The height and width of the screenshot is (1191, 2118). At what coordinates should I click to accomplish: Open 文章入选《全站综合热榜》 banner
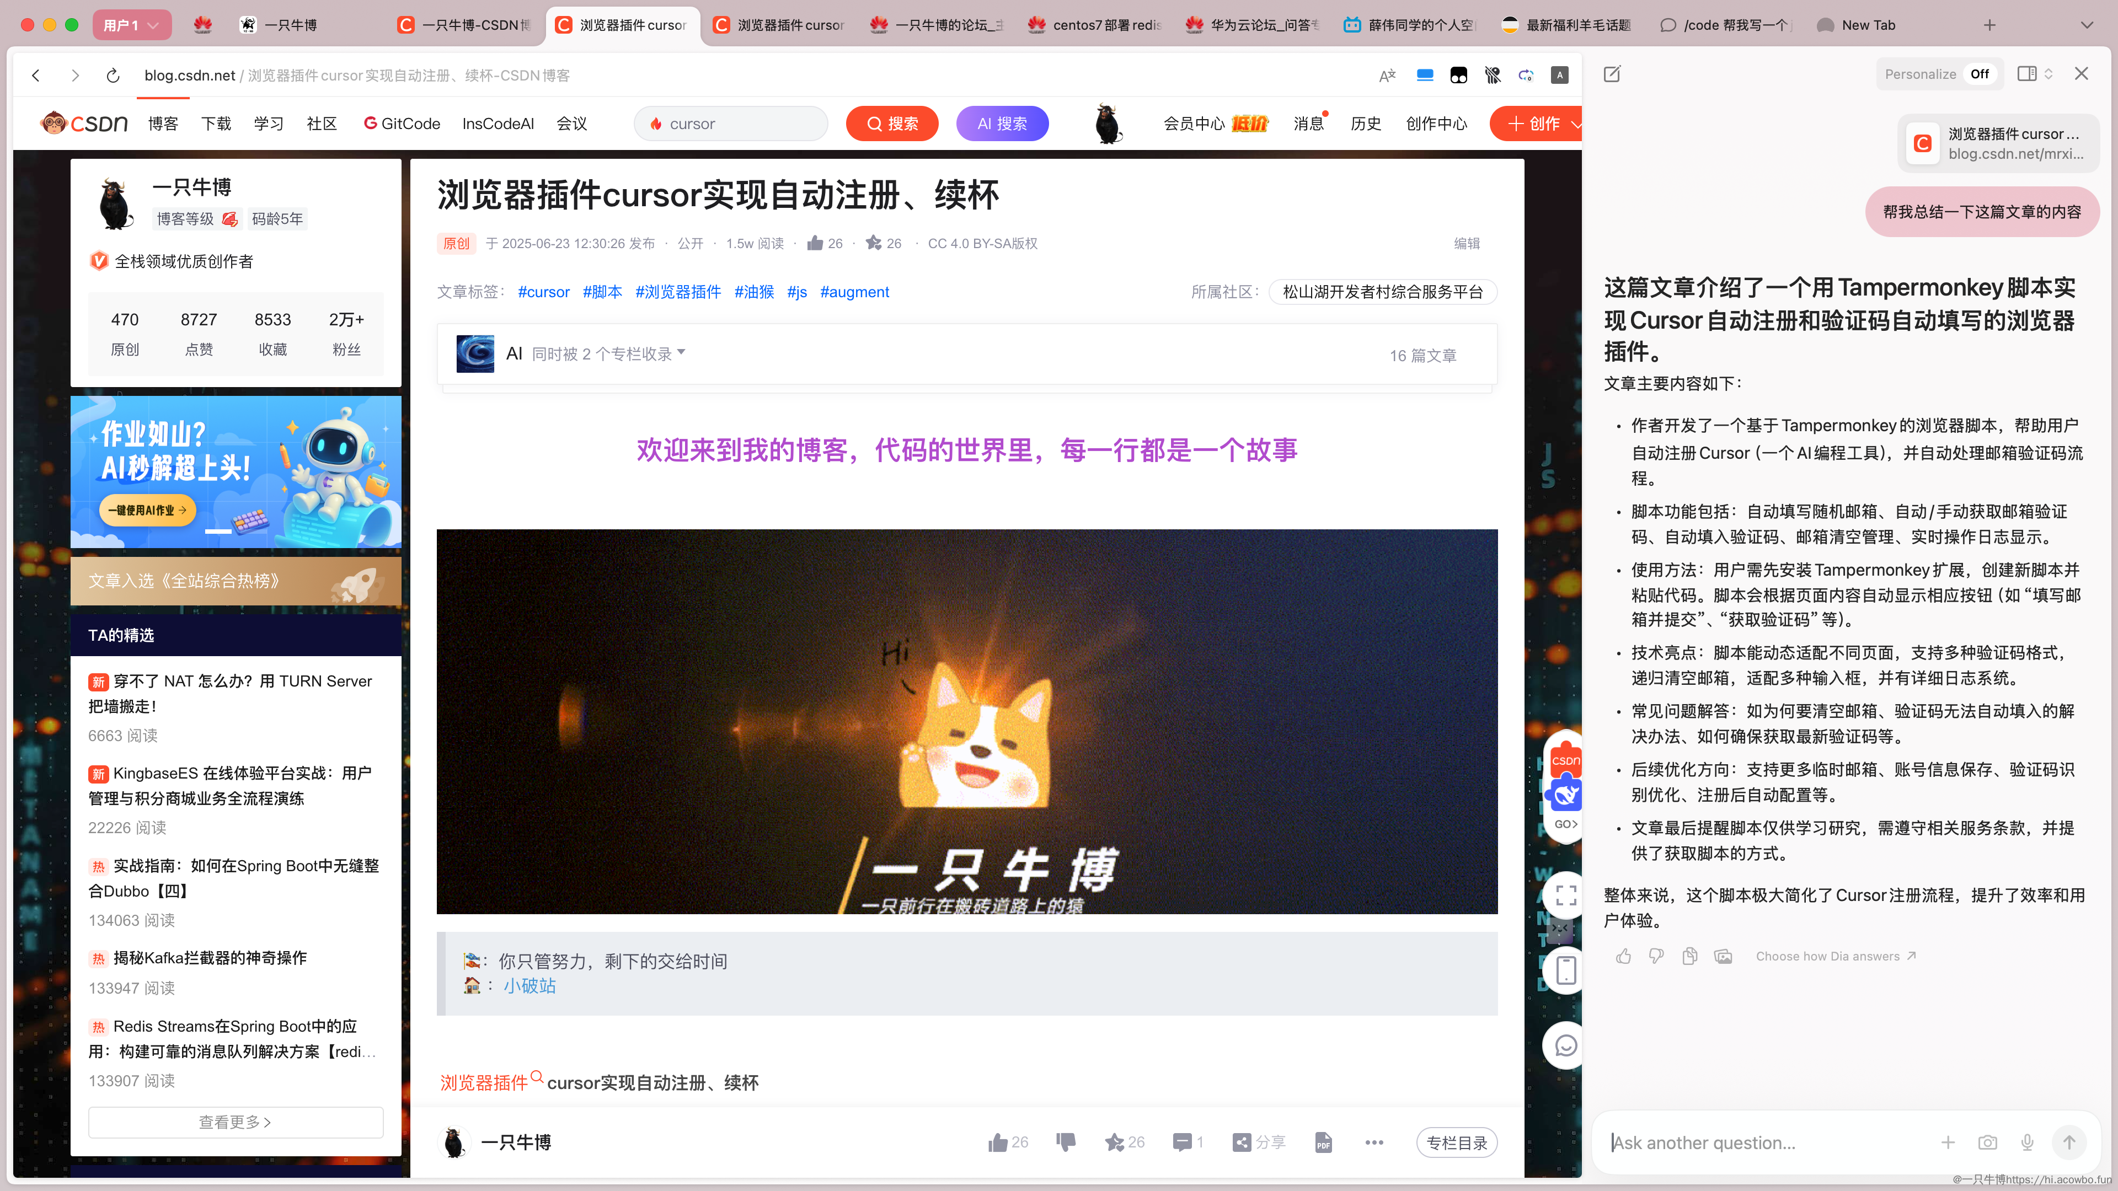click(236, 580)
